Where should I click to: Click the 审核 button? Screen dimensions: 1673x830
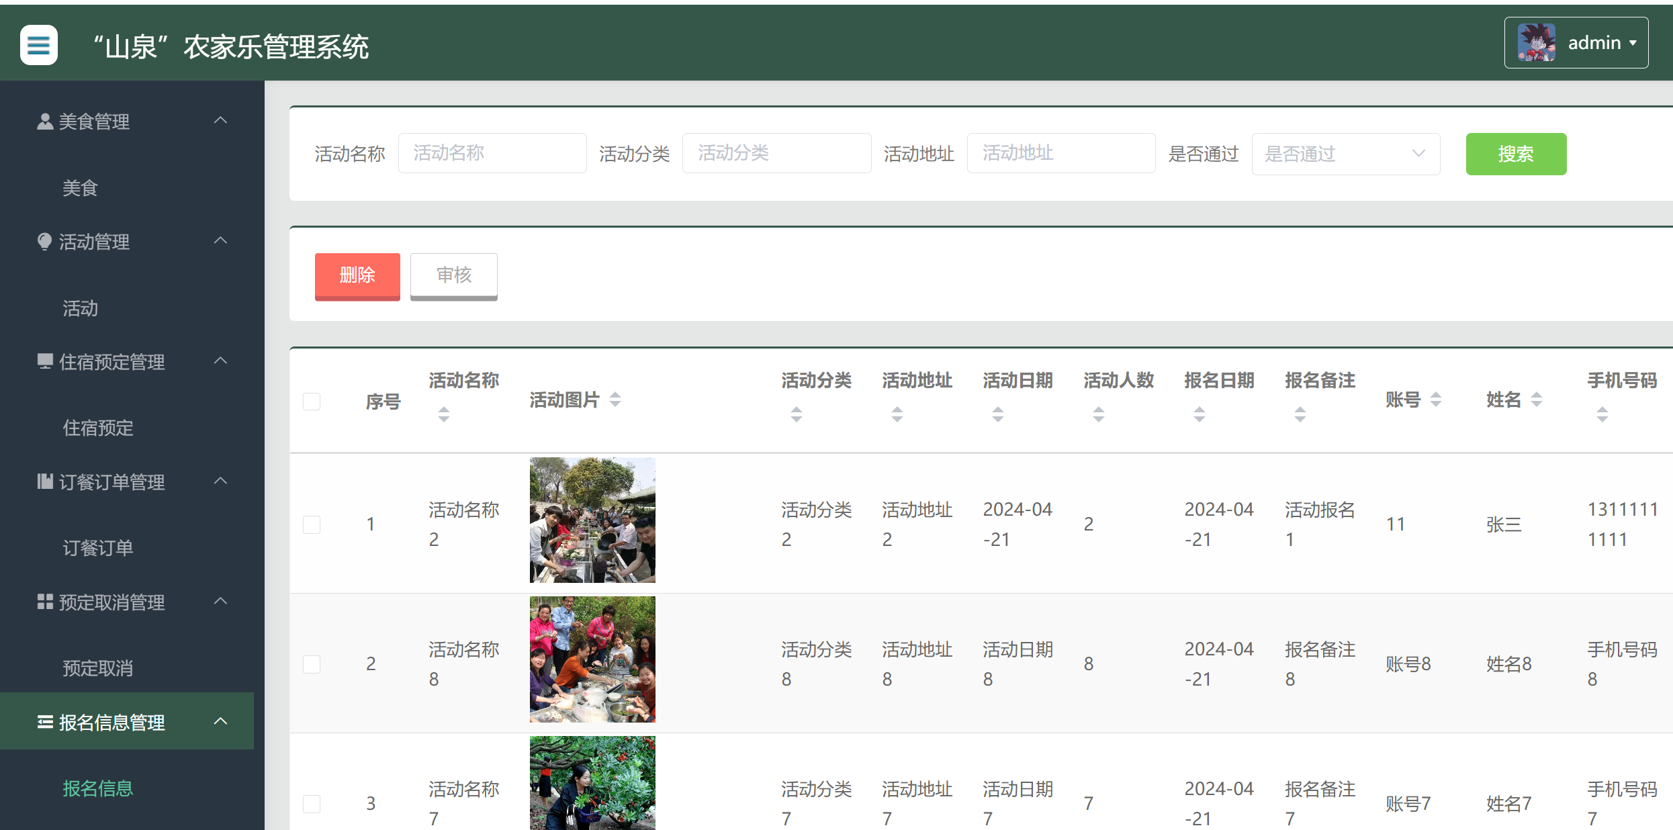coord(454,275)
